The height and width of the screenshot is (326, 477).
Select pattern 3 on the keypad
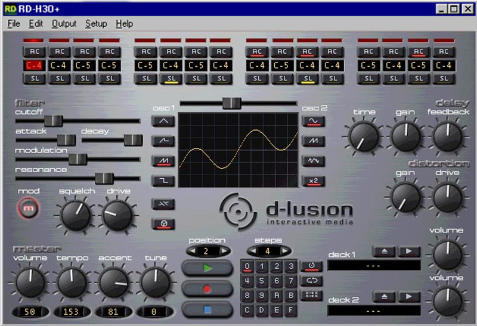click(x=291, y=266)
